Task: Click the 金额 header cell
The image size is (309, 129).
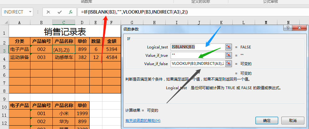Action: point(111,41)
